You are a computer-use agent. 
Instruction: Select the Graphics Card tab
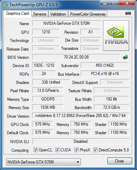17,13
